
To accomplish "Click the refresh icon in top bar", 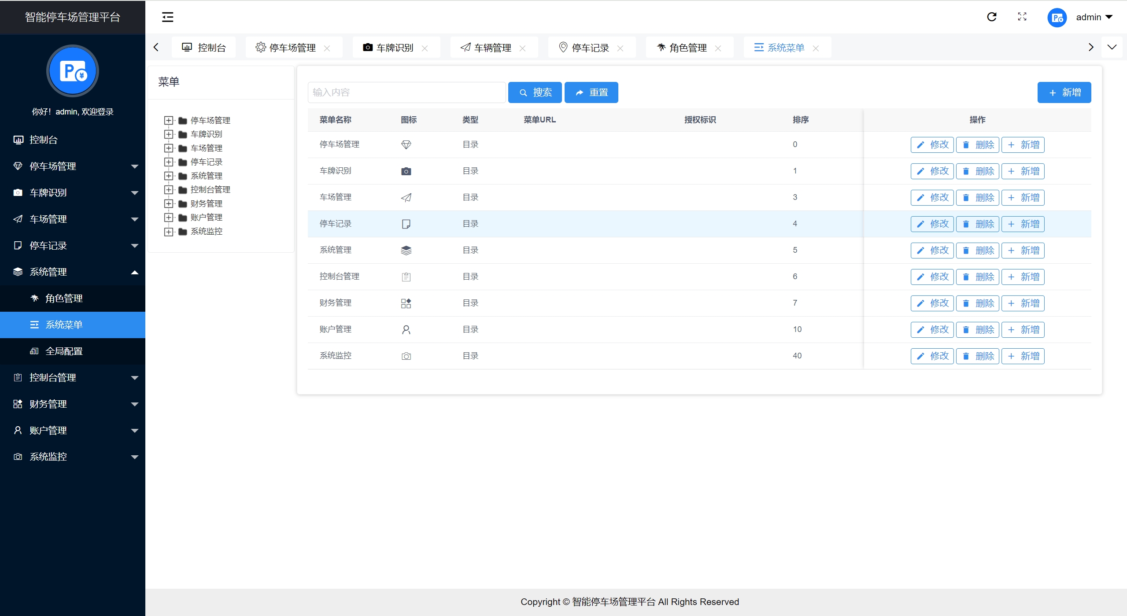I will point(991,17).
